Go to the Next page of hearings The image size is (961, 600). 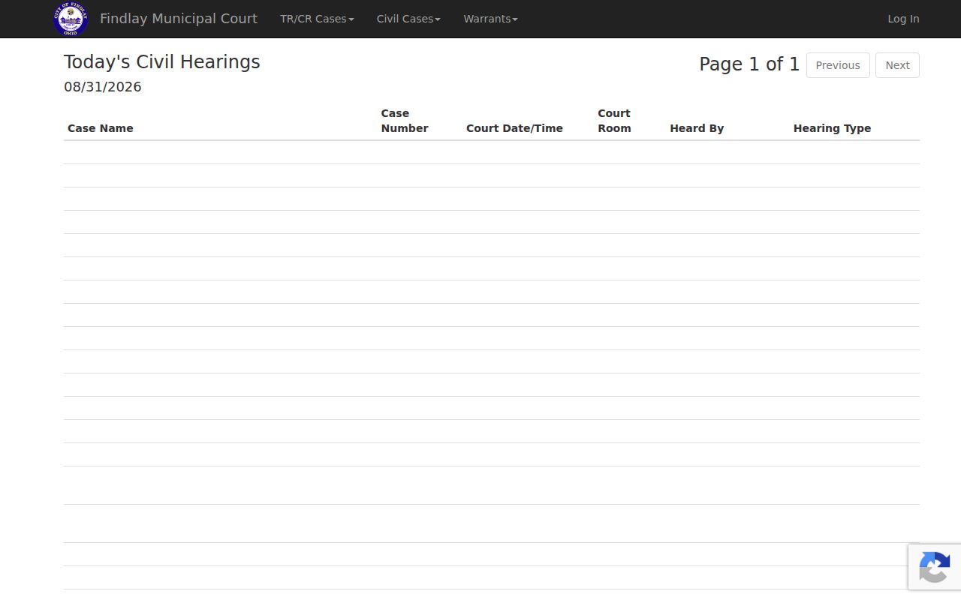pyautogui.click(x=897, y=65)
